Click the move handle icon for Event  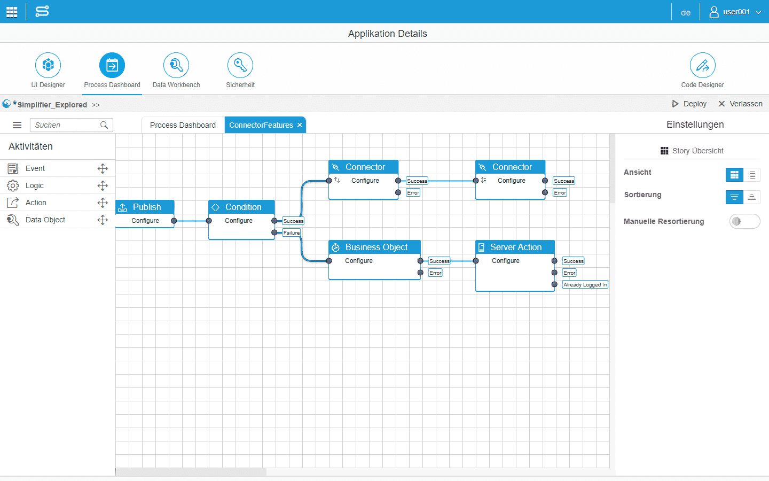tap(103, 168)
